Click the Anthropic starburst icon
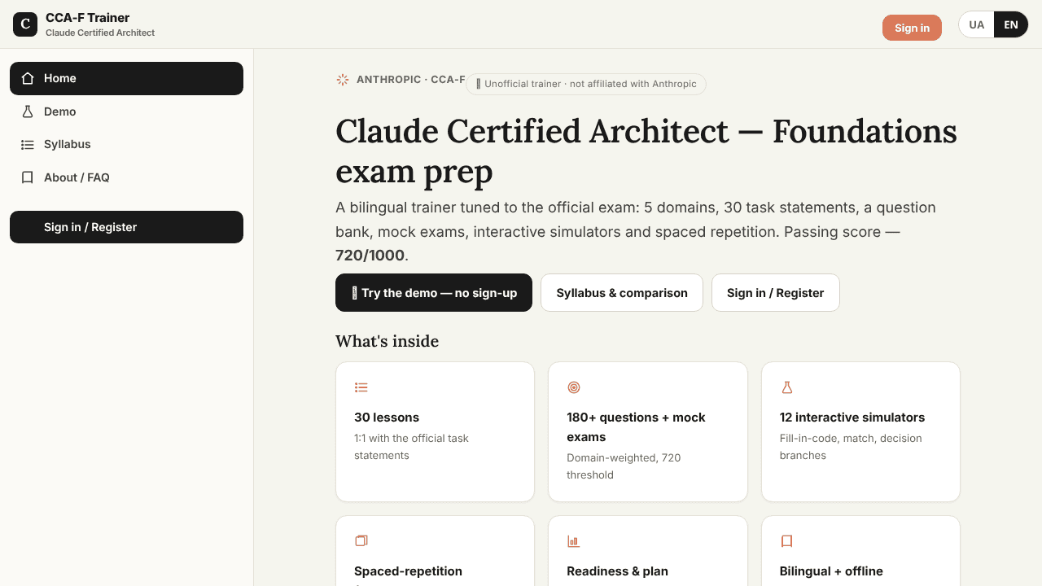The image size is (1042, 586). click(343, 80)
